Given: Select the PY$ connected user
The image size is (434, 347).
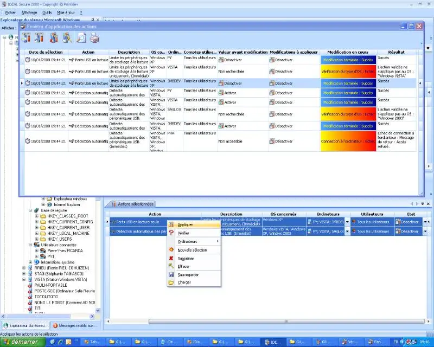Looking at the screenshot, I should [51, 256].
